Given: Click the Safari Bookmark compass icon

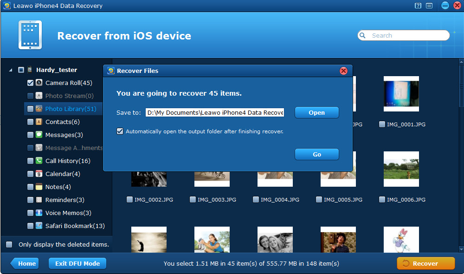Looking at the screenshot, I should 39,226.
